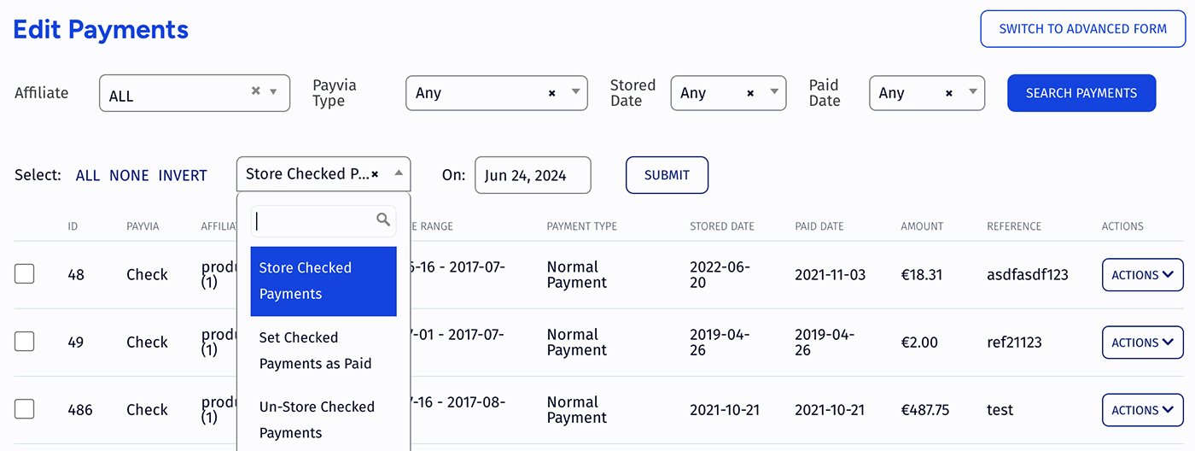Click the On date field Jun 24, 2024
Viewport: 1195px width, 451px height.
click(533, 175)
